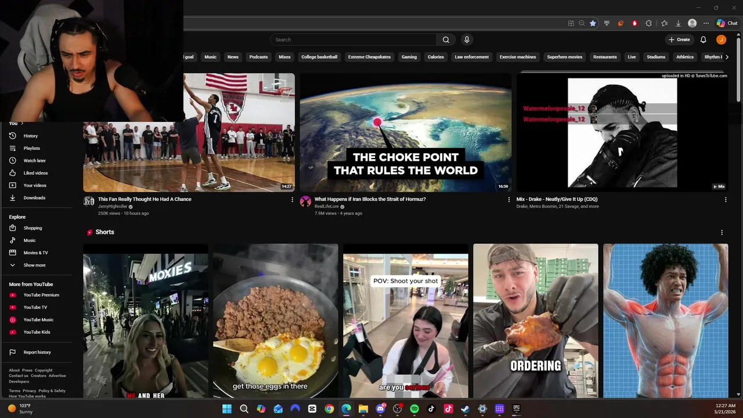Open Edge Copilot Chat button
The image size is (743, 418).
727,23
